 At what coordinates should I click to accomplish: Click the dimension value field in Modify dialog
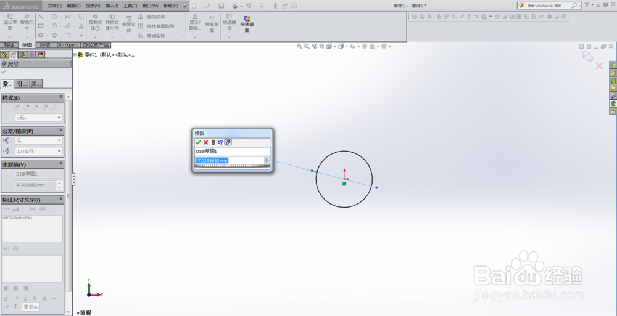(x=230, y=160)
